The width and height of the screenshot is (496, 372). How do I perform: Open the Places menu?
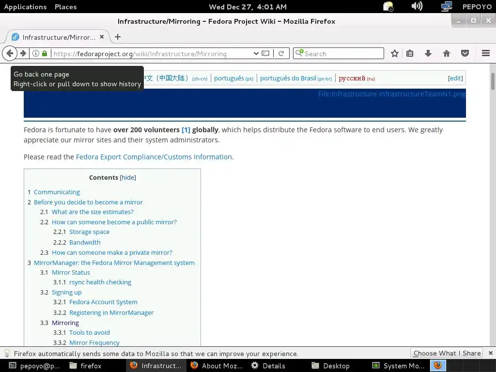coord(66,7)
